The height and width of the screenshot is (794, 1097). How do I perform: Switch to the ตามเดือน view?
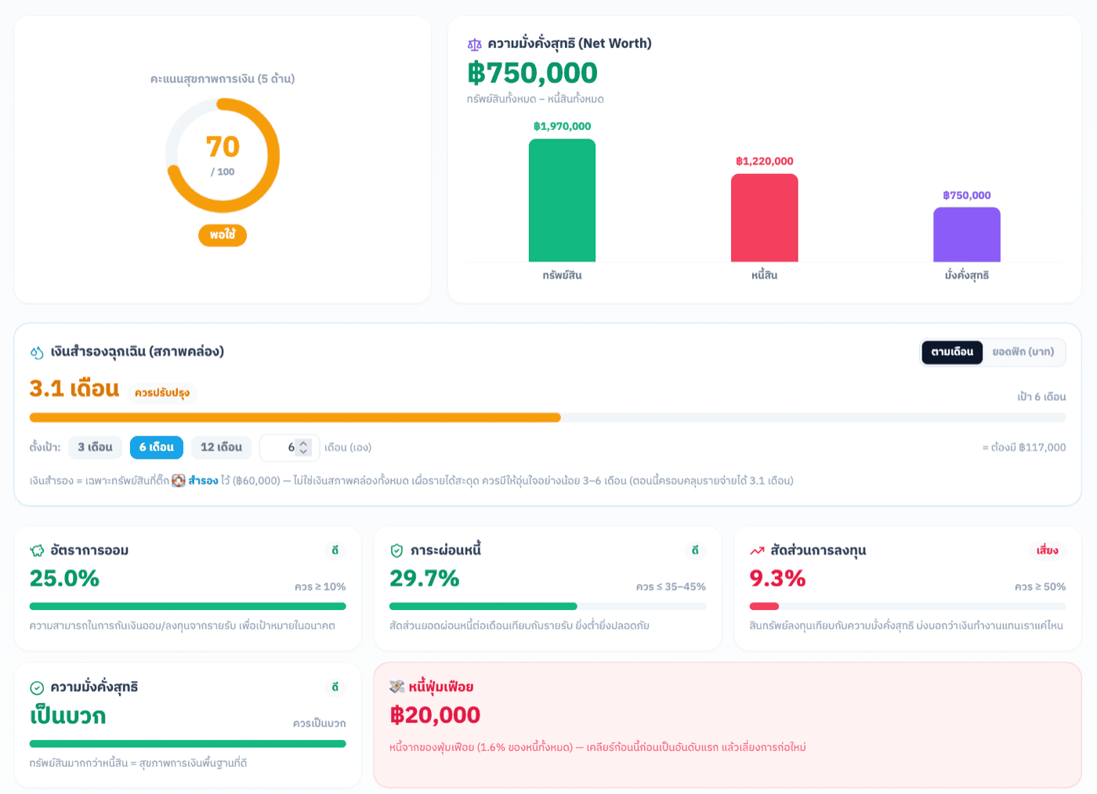pyautogui.click(x=952, y=352)
